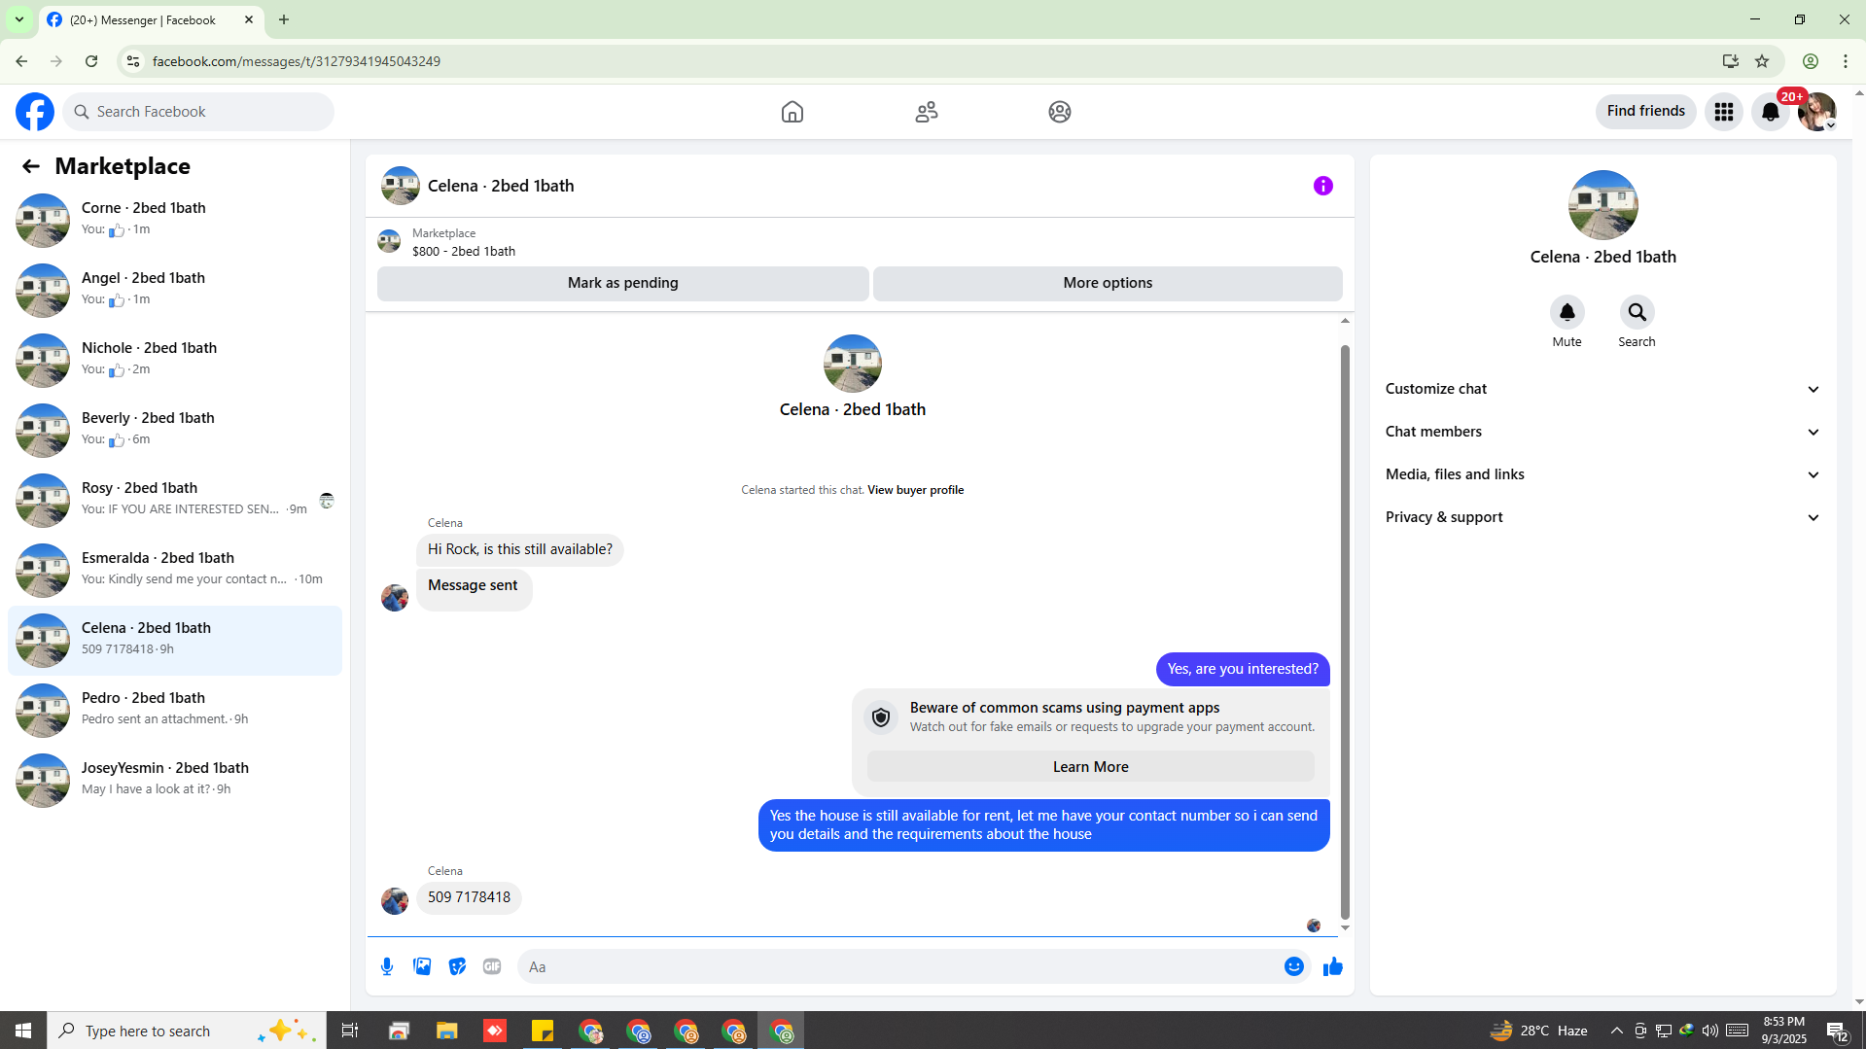The width and height of the screenshot is (1866, 1049).
Task: Click More options button
Action: point(1108,283)
